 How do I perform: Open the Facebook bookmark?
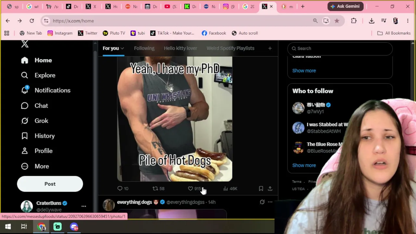tap(214, 33)
